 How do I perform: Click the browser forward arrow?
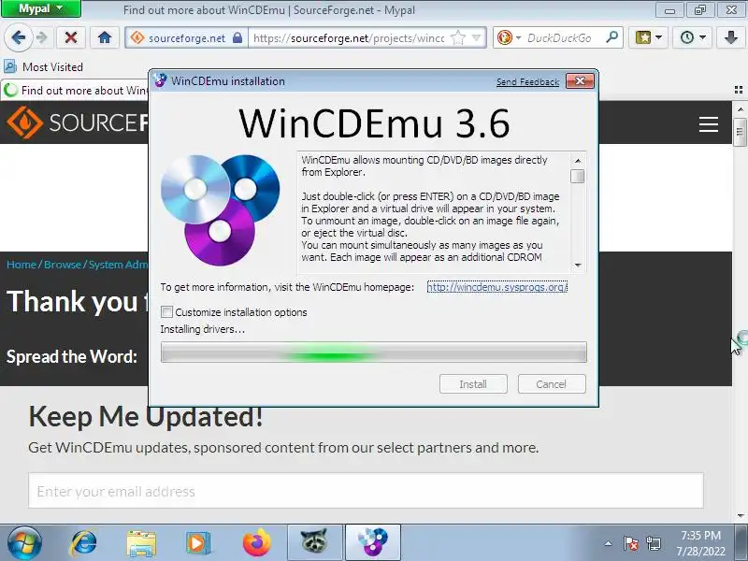(x=42, y=37)
